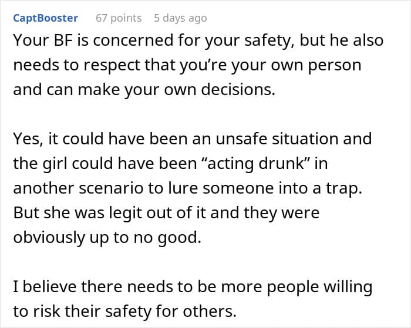411x328 pixels.
Task: Open the 5 days ago timestamp permalink
Action: point(180,18)
